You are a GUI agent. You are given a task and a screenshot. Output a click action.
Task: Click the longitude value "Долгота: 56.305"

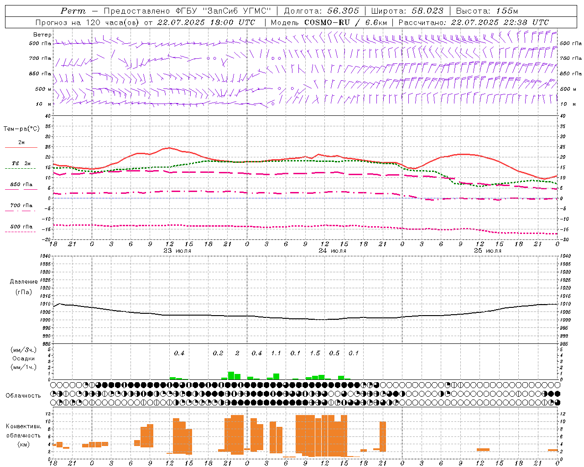[322, 11]
